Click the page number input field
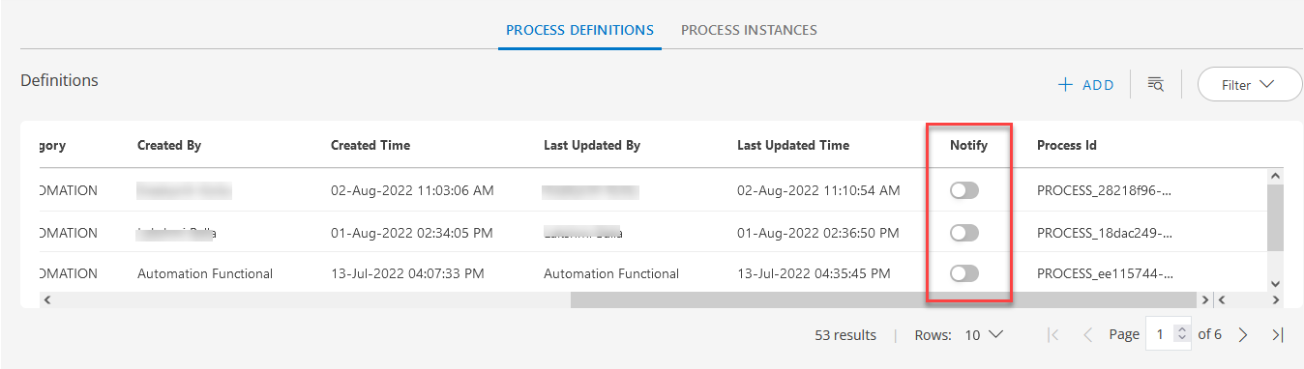The width and height of the screenshot is (1304, 369). click(x=1160, y=334)
